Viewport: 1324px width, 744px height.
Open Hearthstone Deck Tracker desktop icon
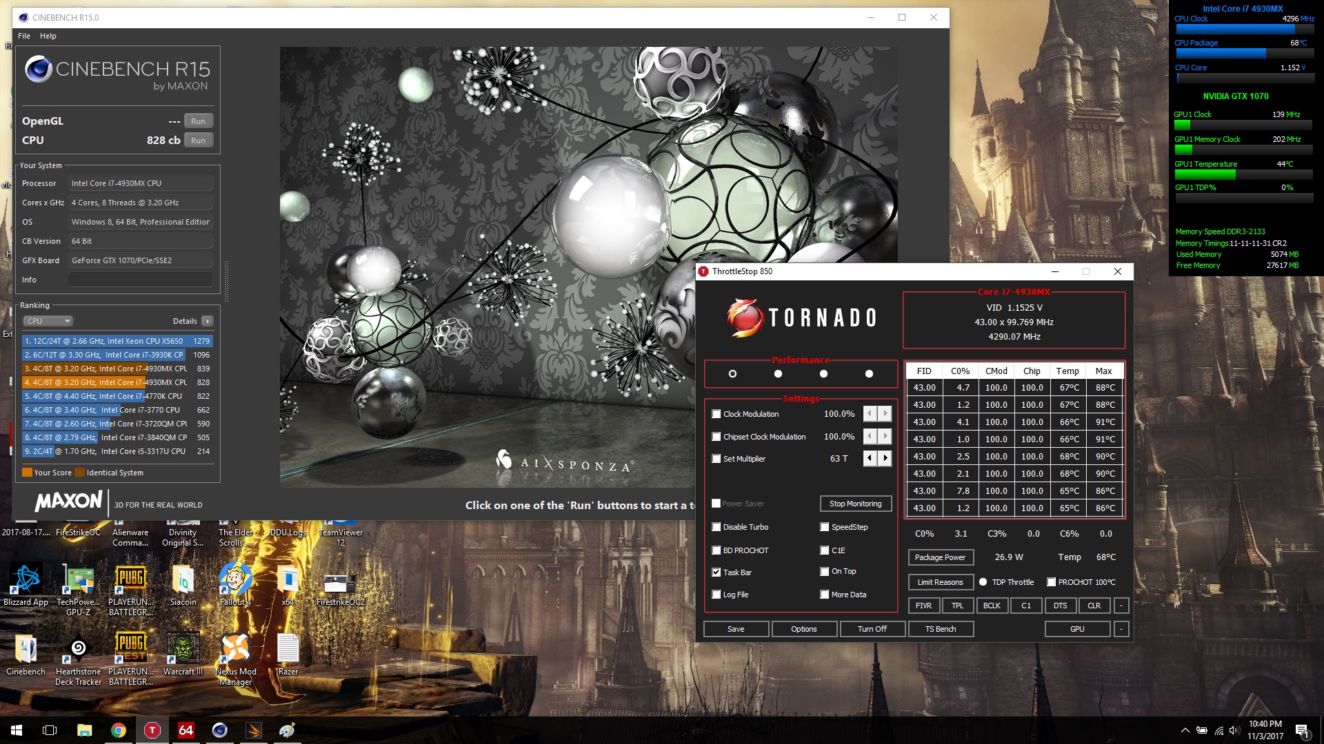(x=78, y=660)
